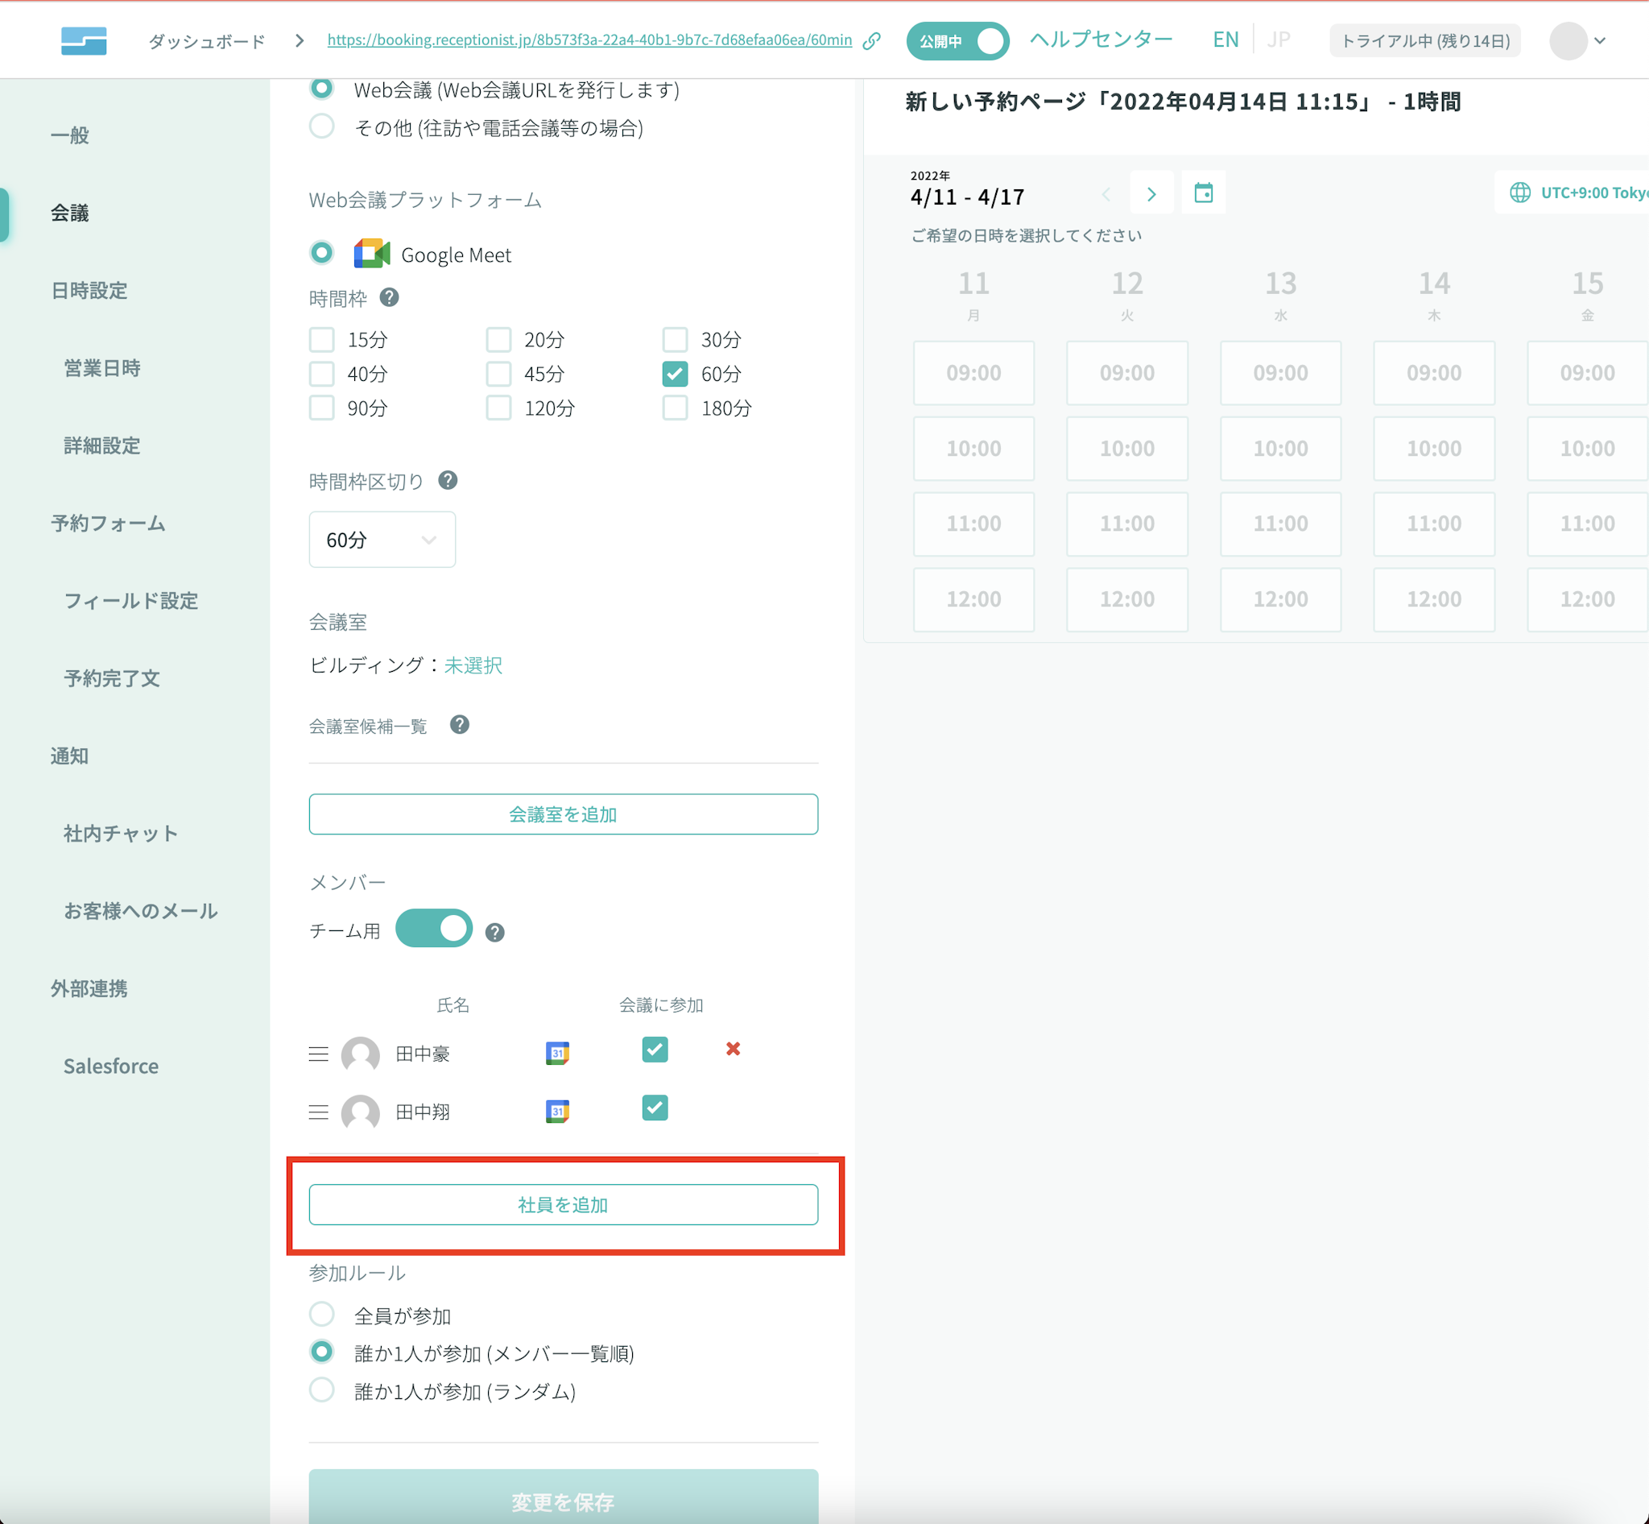1649x1524 pixels.
Task: Click help icon next to 時間枠
Action: coord(389,298)
